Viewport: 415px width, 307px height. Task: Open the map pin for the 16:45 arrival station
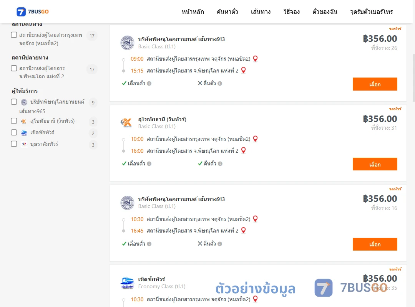pos(244,231)
